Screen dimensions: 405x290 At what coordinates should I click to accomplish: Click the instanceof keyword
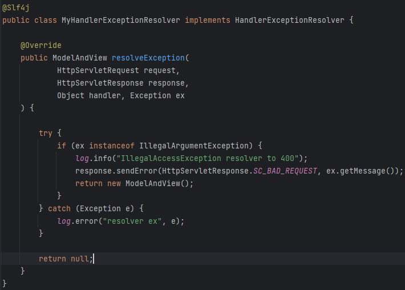(112, 146)
